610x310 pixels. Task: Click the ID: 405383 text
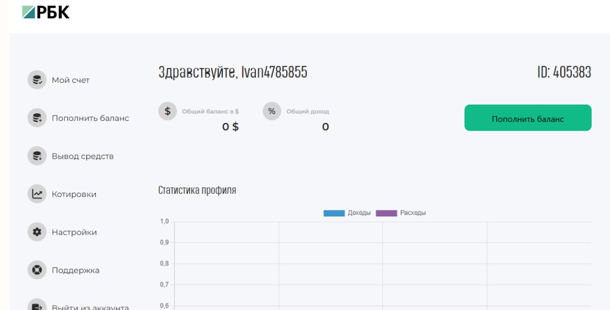click(x=564, y=72)
